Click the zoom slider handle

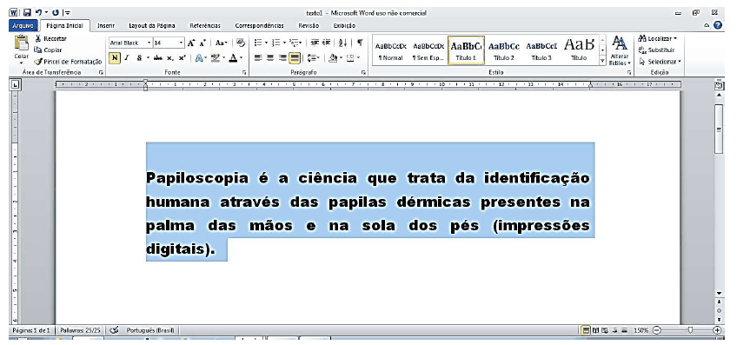(690, 330)
